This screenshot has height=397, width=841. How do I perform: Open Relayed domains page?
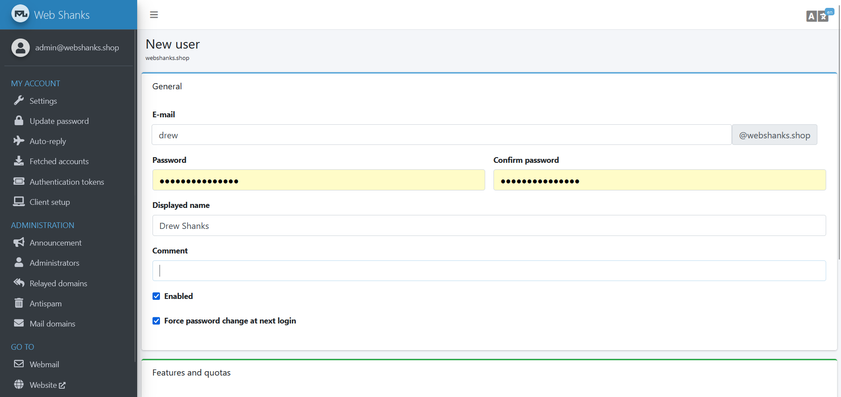pyautogui.click(x=59, y=284)
